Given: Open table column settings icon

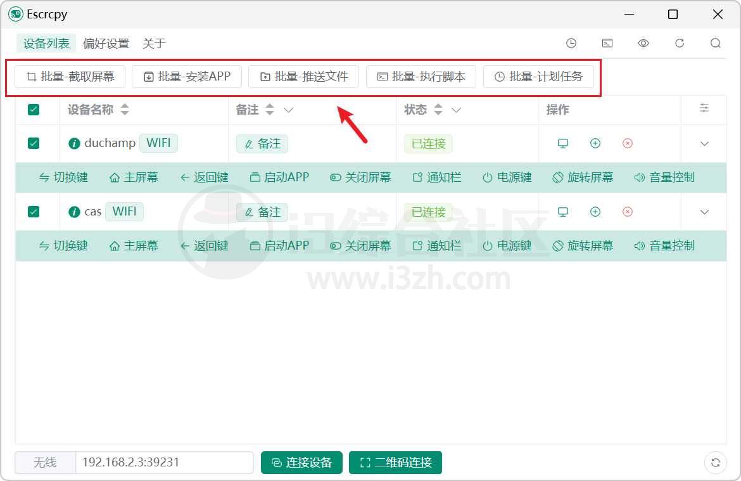Looking at the screenshot, I should pyautogui.click(x=704, y=108).
